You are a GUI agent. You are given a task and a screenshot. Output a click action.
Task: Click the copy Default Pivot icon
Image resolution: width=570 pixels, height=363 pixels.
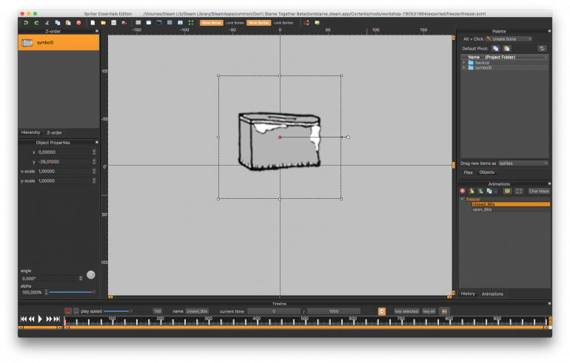click(495, 48)
